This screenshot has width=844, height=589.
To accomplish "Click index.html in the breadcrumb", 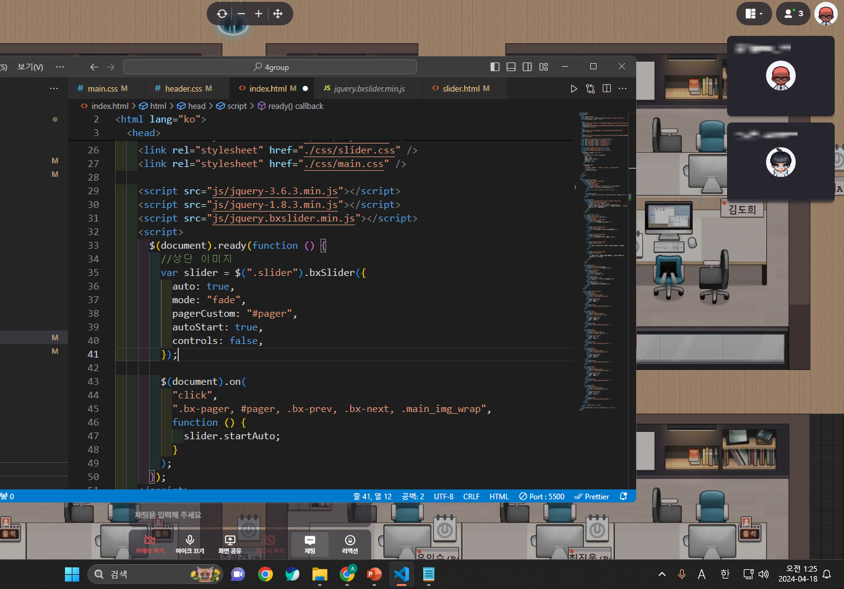I will tap(110, 106).
